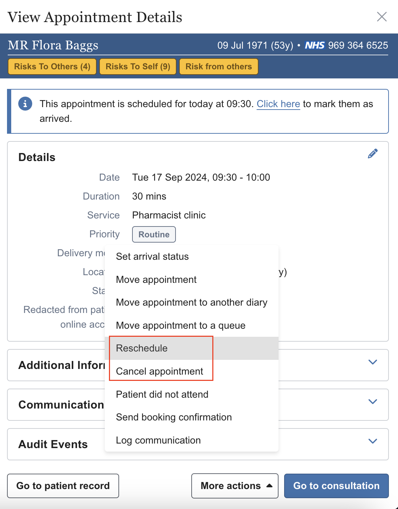Screen dimensions: 398x509
Task: Open Risks To Self (9) badge
Action: point(138,67)
